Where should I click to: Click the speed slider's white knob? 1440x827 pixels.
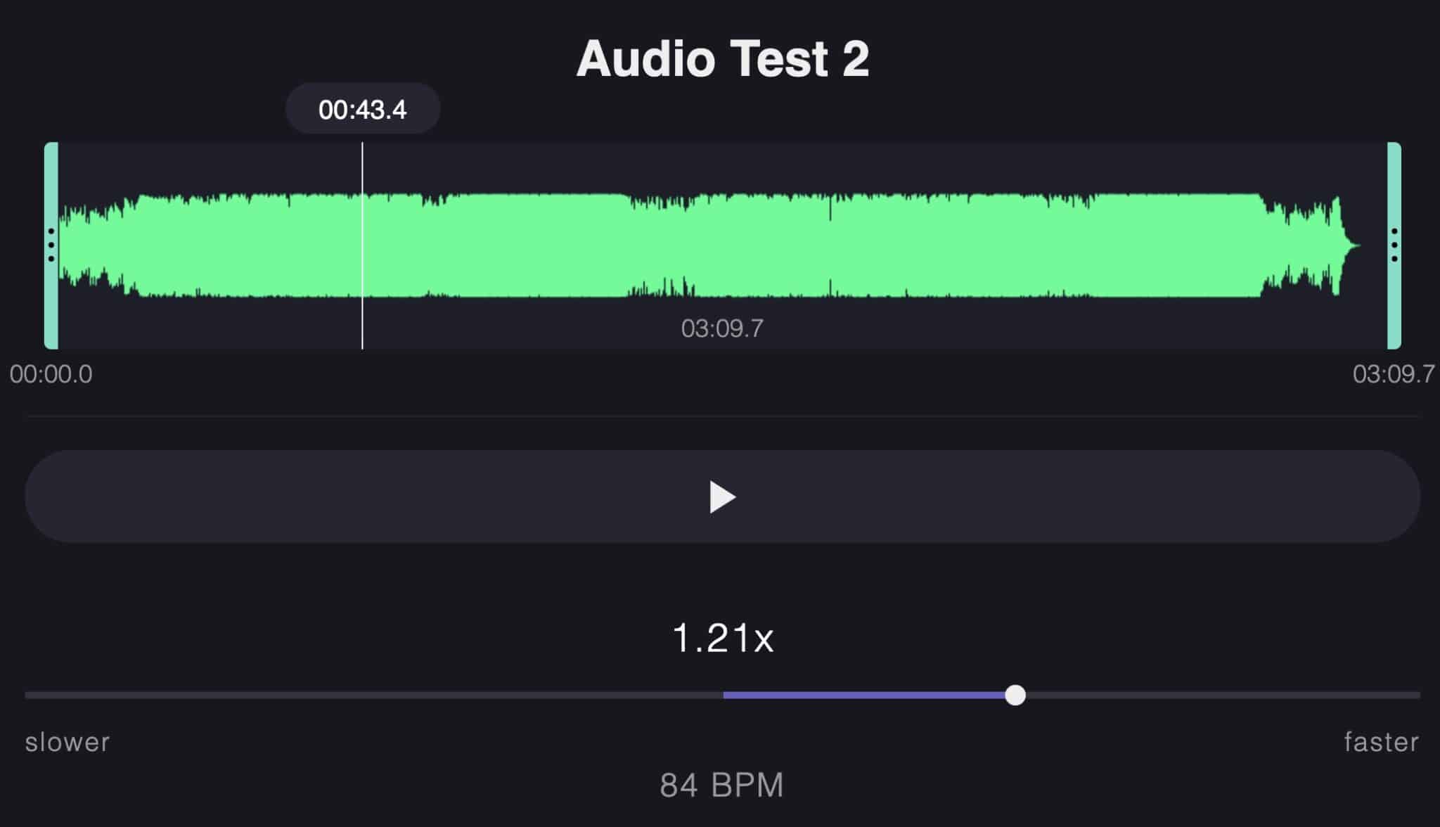tap(1015, 695)
